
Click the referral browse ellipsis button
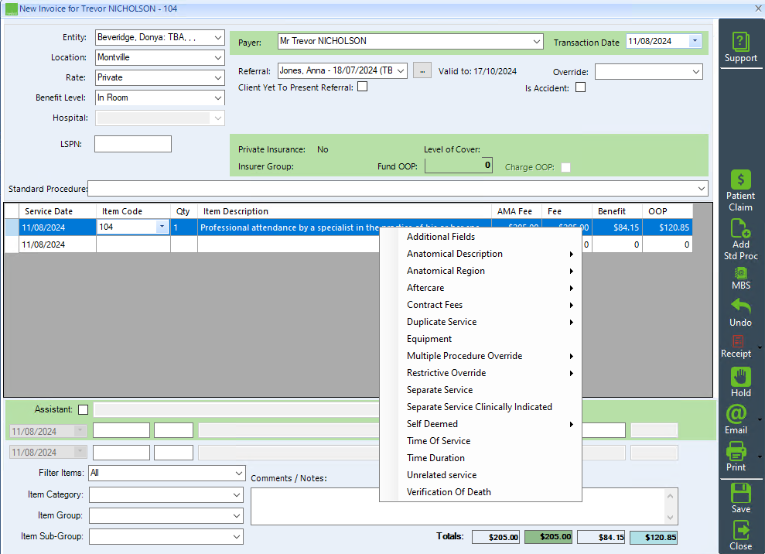[x=422, y=70]
